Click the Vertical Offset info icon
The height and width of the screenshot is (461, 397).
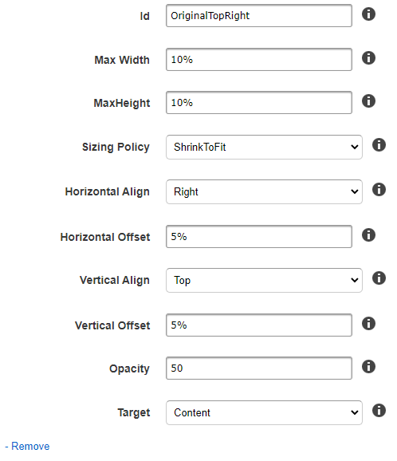(368, 324)
